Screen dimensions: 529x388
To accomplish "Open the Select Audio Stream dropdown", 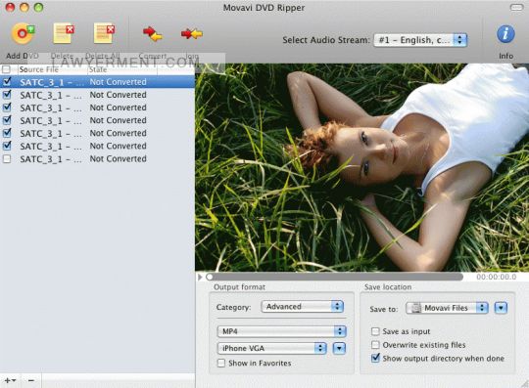I will coord(420,40).
